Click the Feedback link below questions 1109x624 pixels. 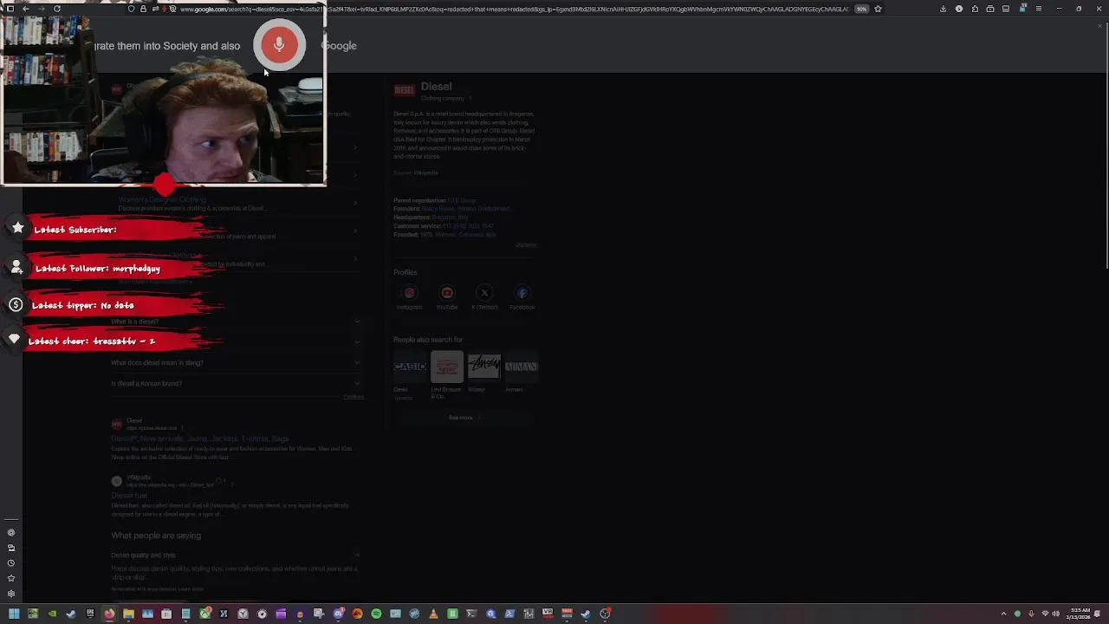tap(353, 397)
